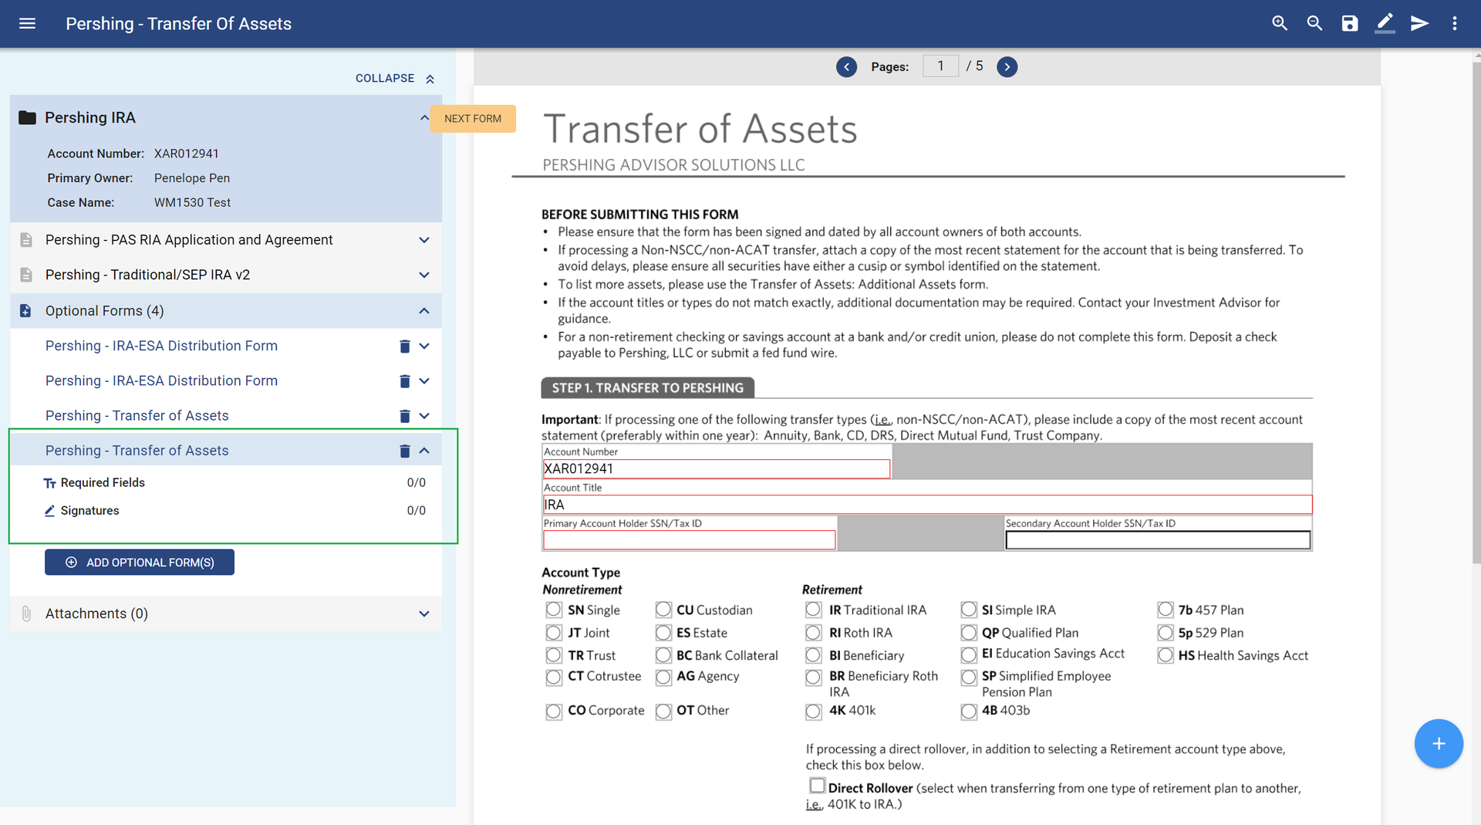
Task: Click the Optional Forms document icon
Action: pyautogui.click(x=25, y=310)
